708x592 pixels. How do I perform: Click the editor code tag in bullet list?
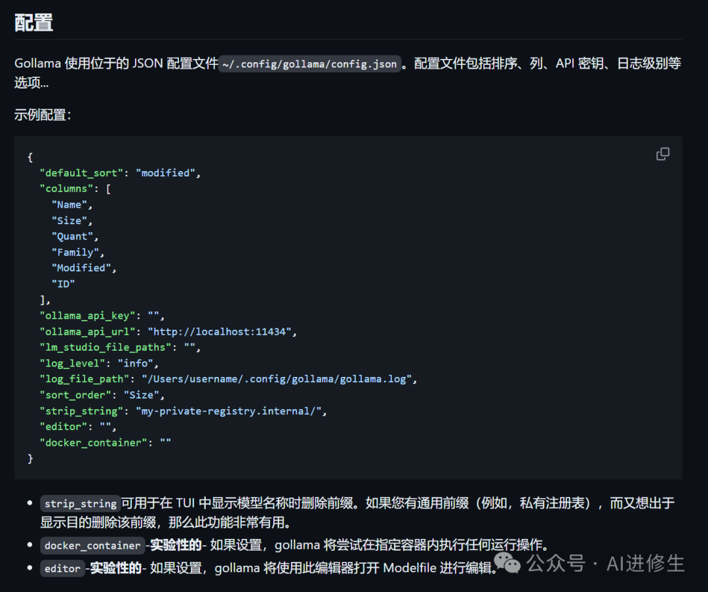62,568
